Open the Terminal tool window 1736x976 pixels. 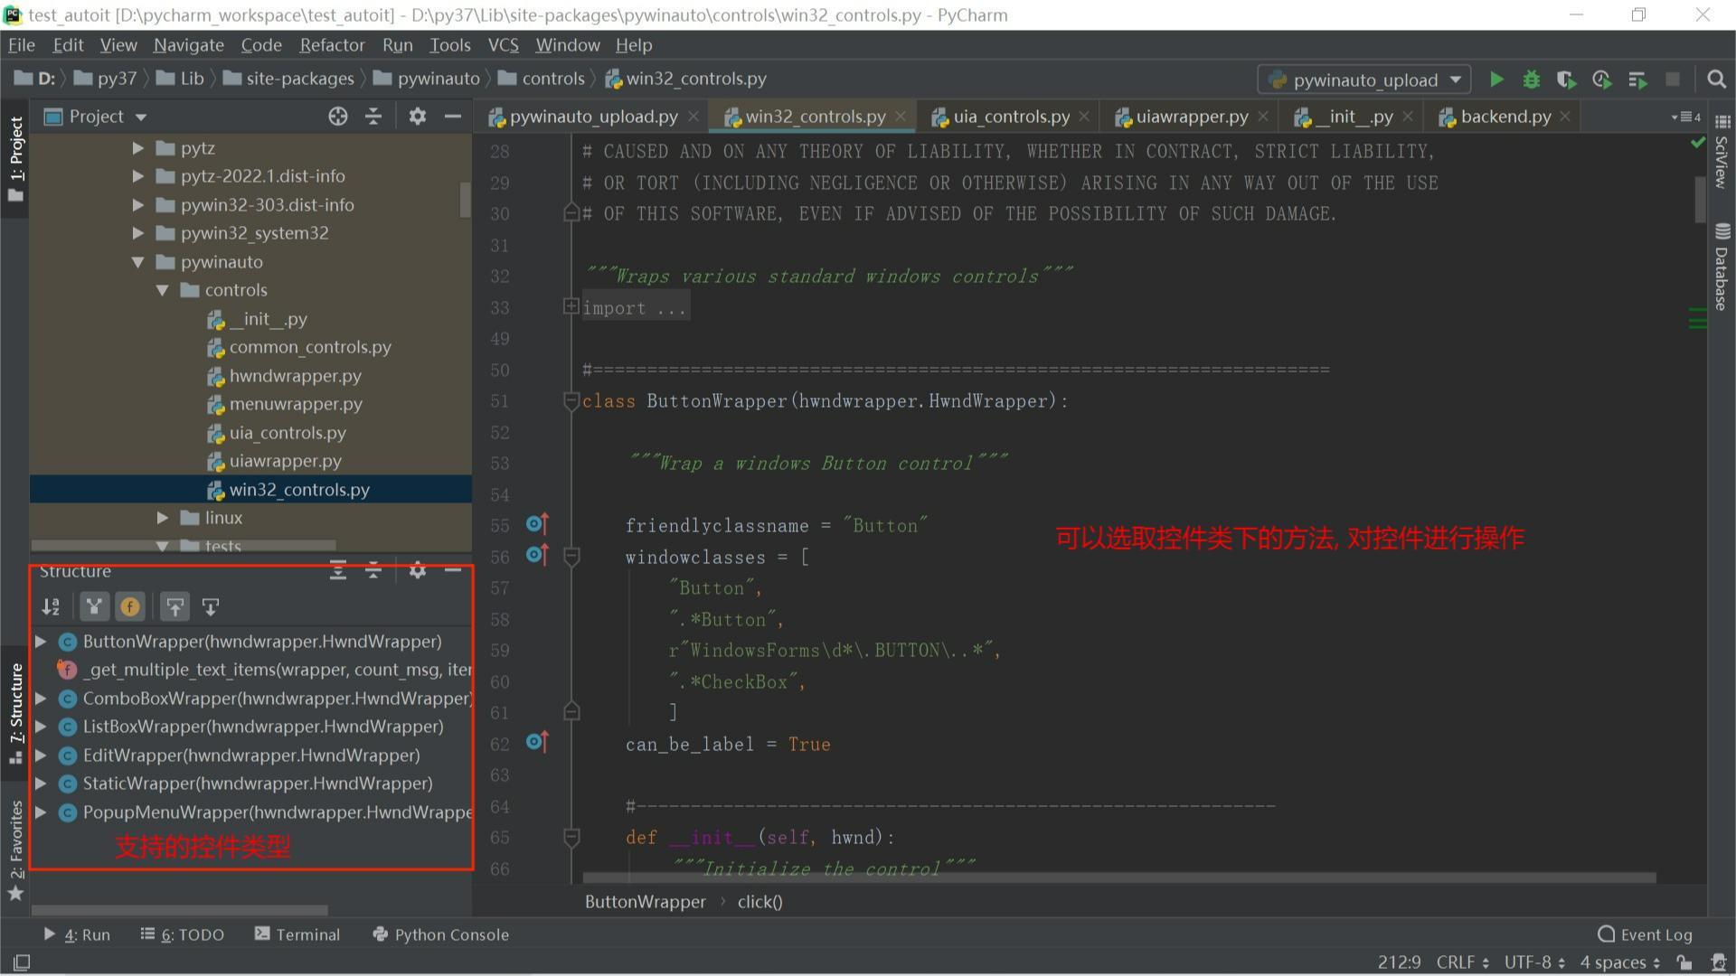pos(297,934)
